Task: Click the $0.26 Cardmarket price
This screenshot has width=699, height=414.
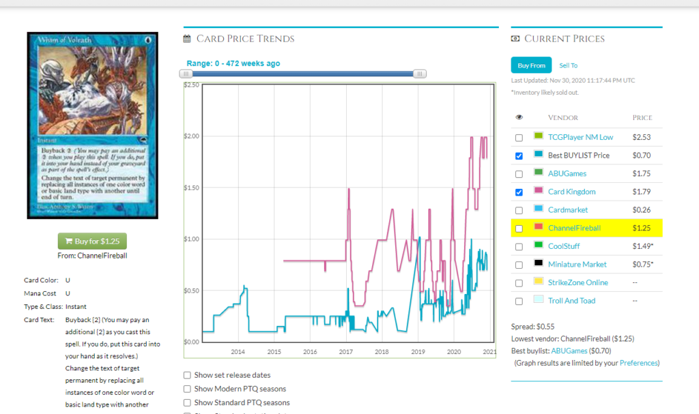Action: tap(642, 210)
